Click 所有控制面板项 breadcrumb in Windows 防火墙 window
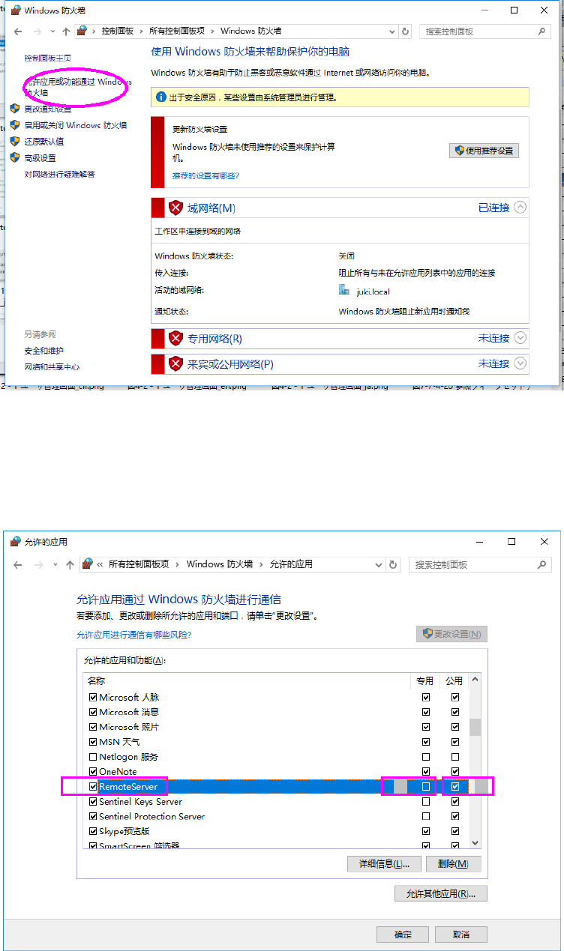564x951 pixels. 177,31
